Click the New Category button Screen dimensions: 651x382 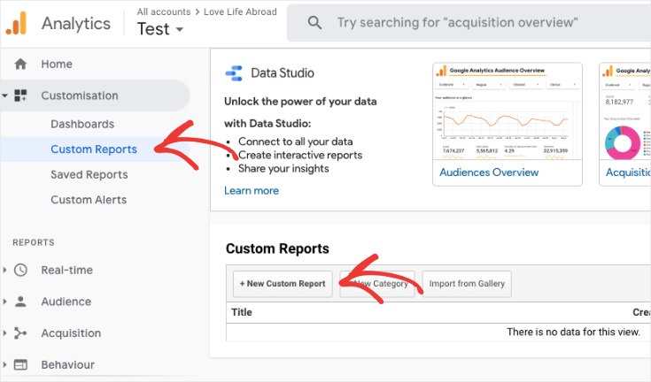(x=377, y=284)
